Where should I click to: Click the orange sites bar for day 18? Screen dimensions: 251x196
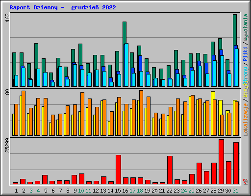pos(141,113)
